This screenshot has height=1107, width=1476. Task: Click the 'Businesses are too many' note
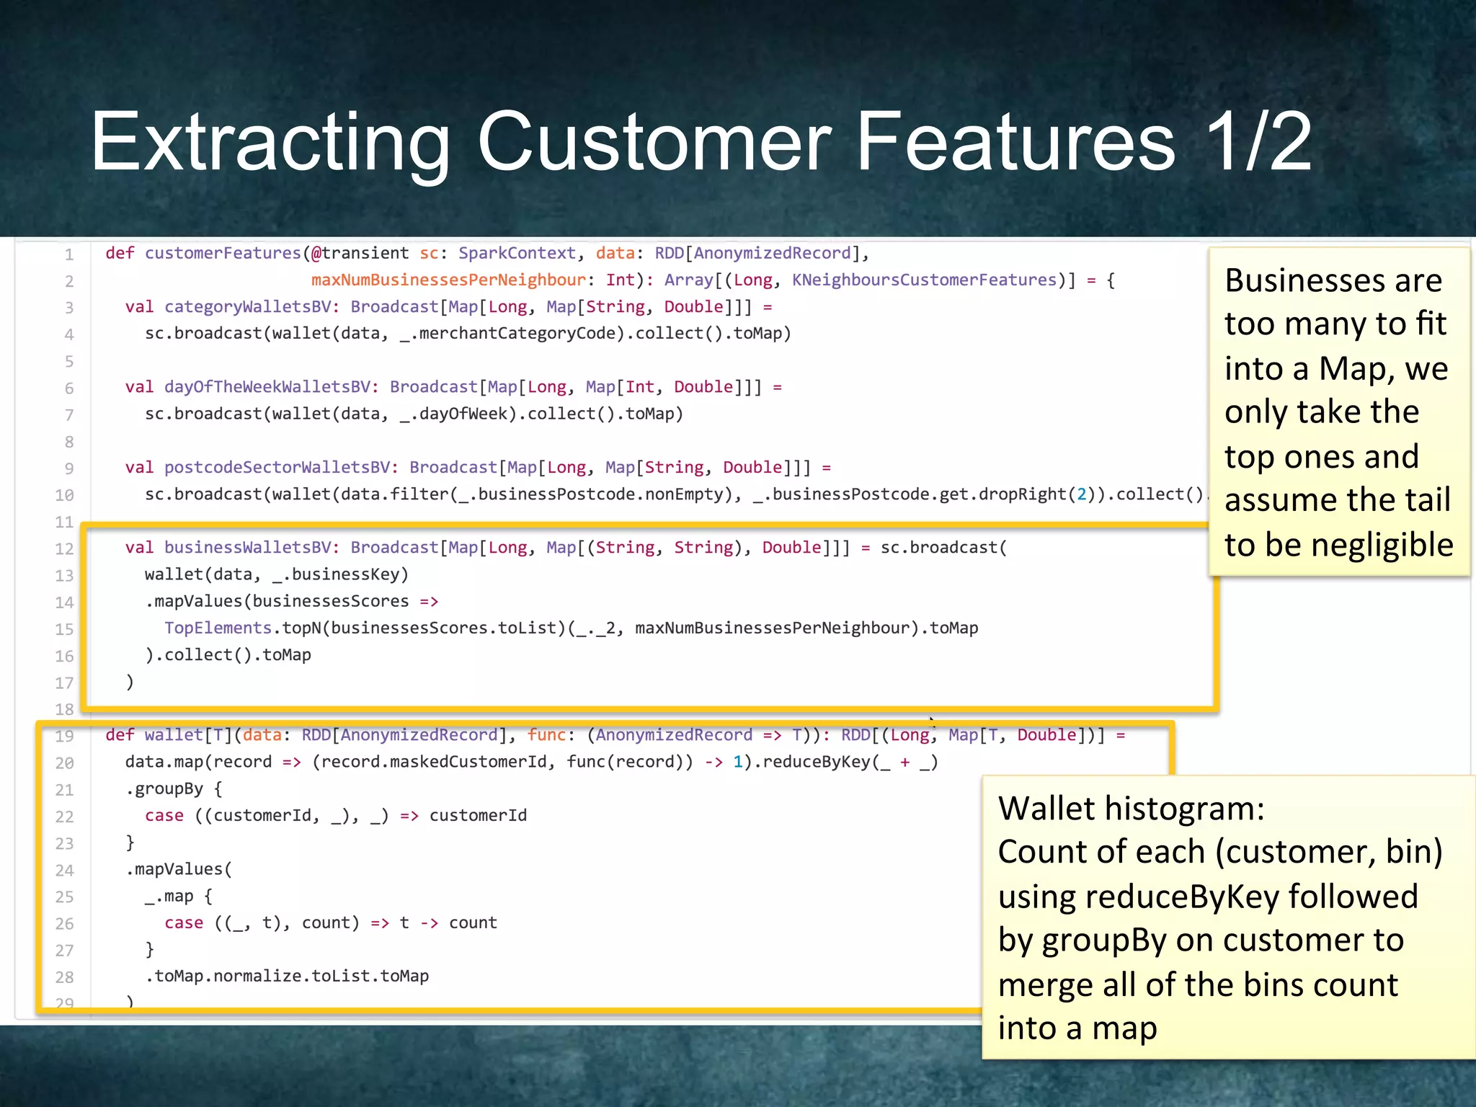(x=1339, y=412)
